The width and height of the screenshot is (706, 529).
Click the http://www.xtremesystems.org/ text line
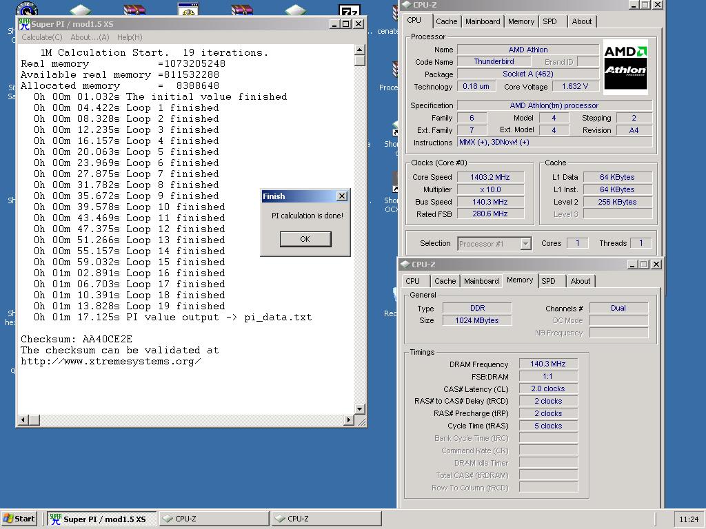(x=111, y=361)
